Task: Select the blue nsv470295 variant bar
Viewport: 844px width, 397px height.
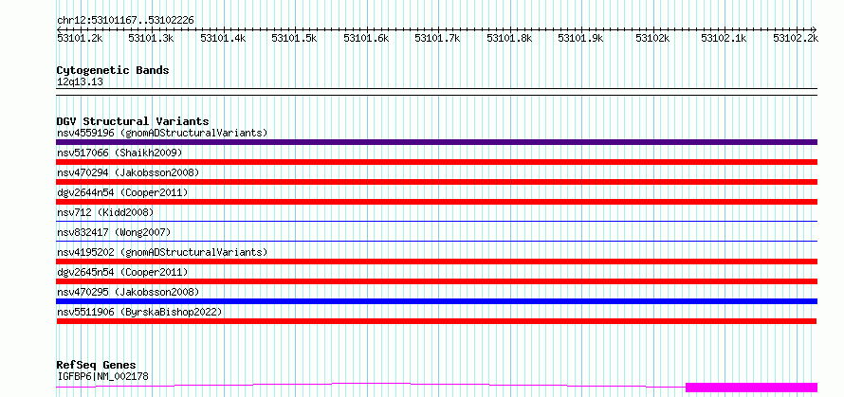Action: (436, 301)
